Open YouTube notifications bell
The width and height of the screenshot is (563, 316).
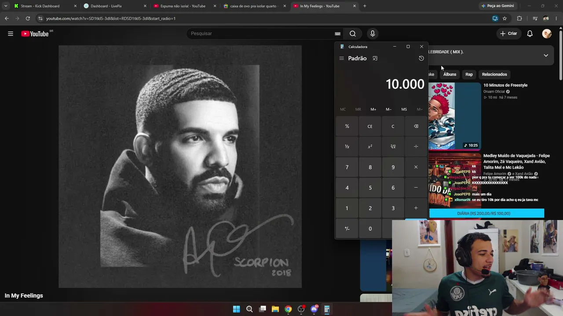coord(530,33)
